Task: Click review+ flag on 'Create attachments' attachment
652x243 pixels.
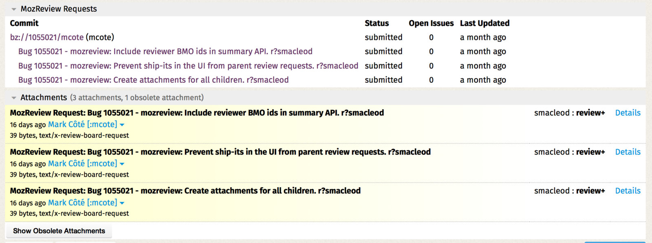Action: pyautogui.click(x=590, y=191)
